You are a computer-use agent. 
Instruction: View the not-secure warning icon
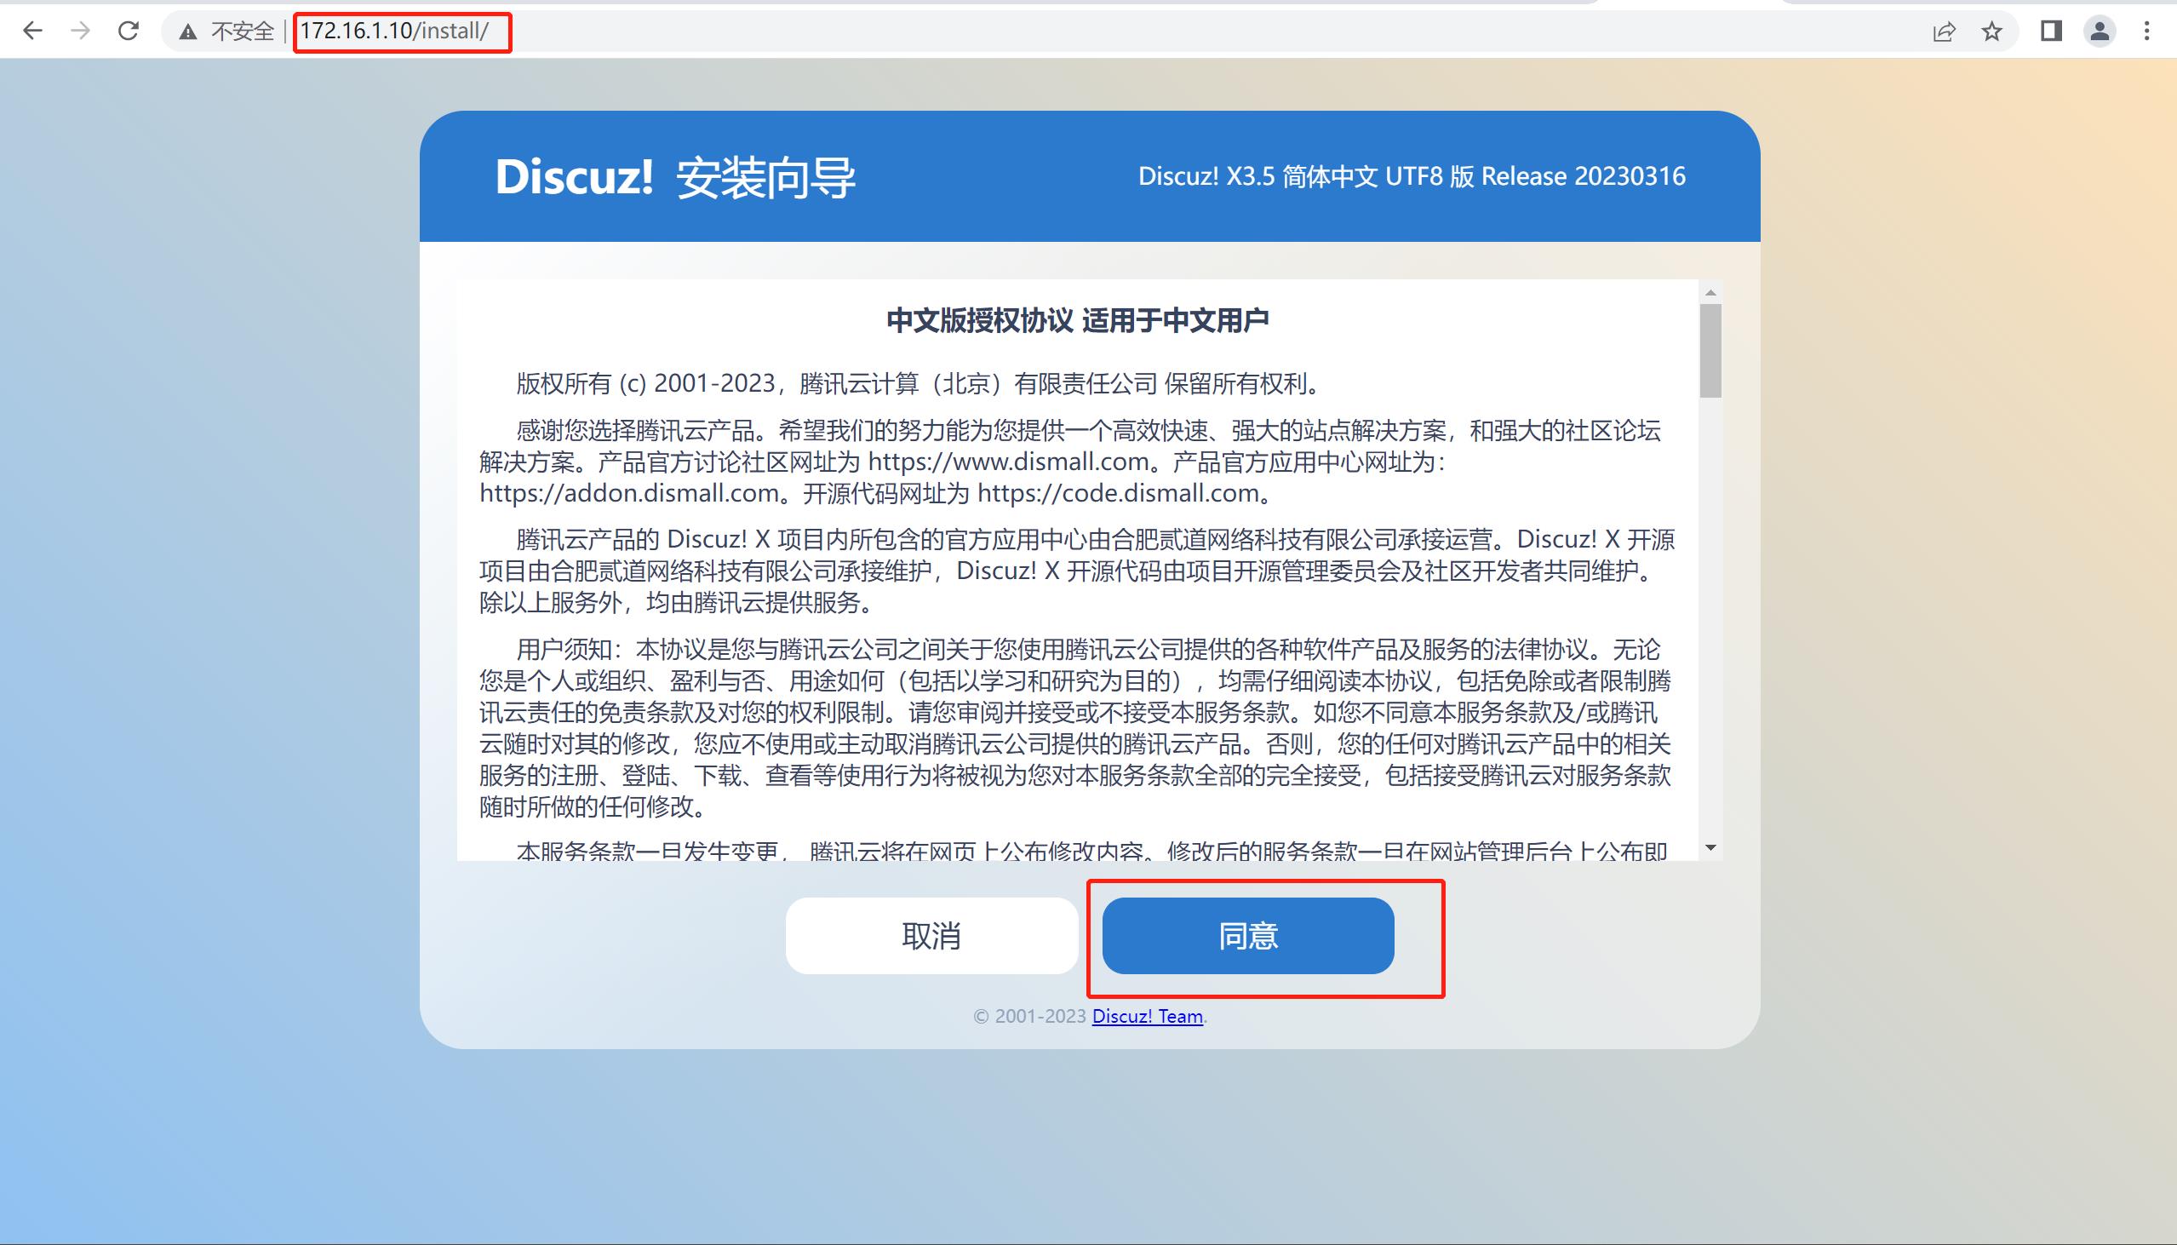[x=188, y=32]
